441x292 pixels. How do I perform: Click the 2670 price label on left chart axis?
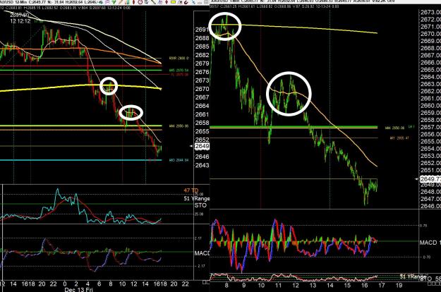pos(202,89)
